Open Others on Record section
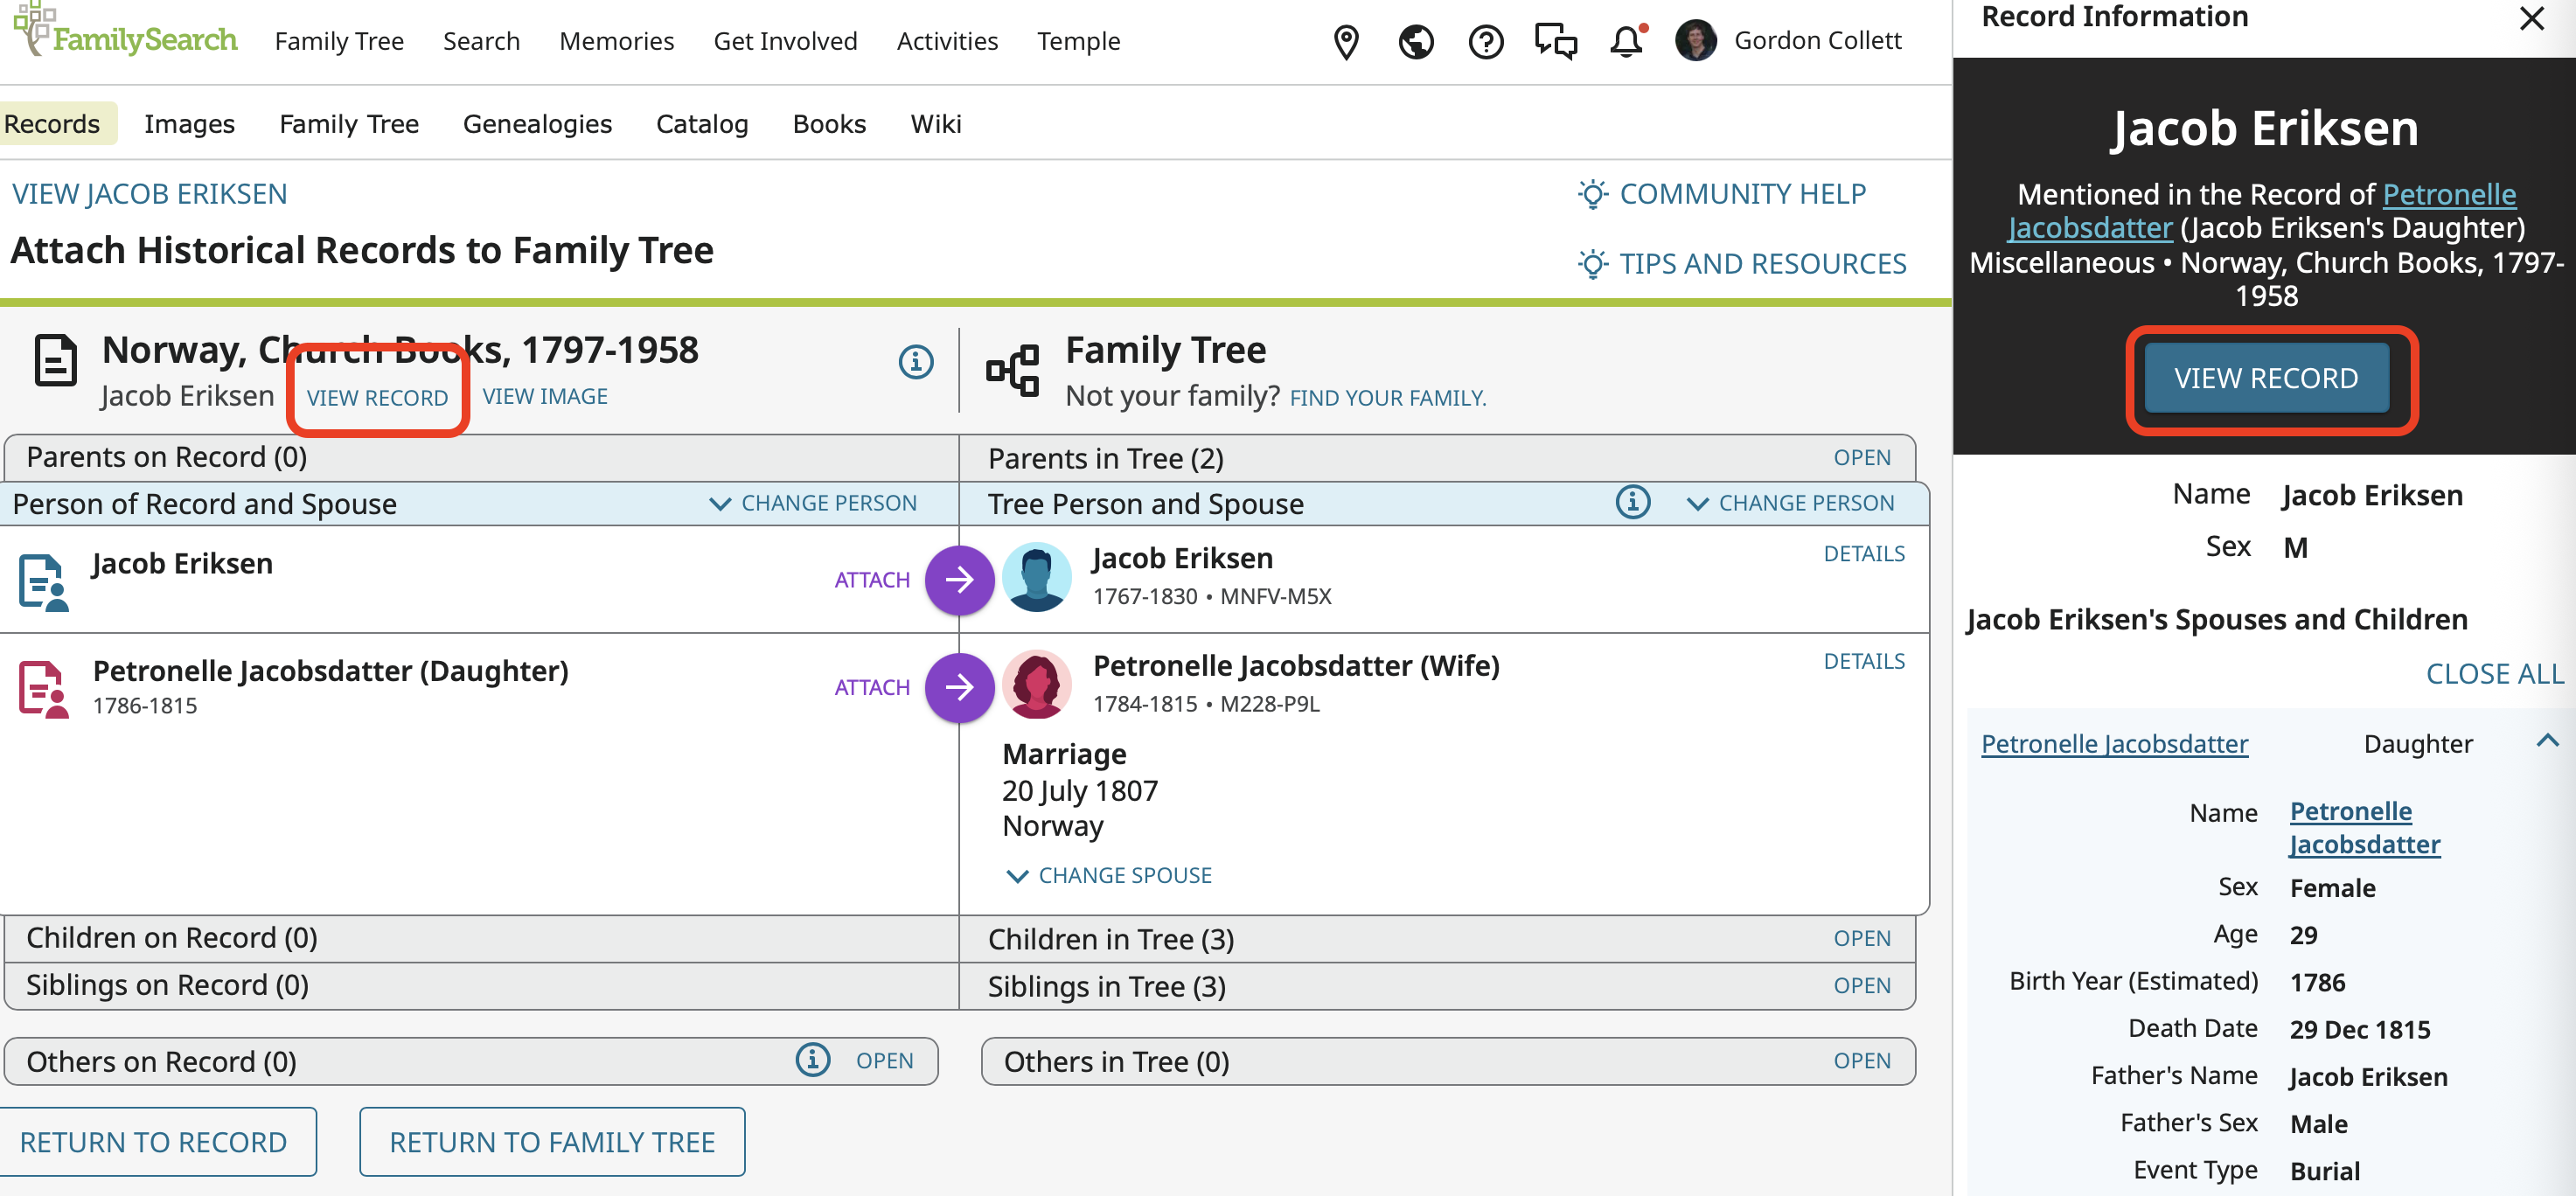The image size is (2576, 1196). [884, 1060]
